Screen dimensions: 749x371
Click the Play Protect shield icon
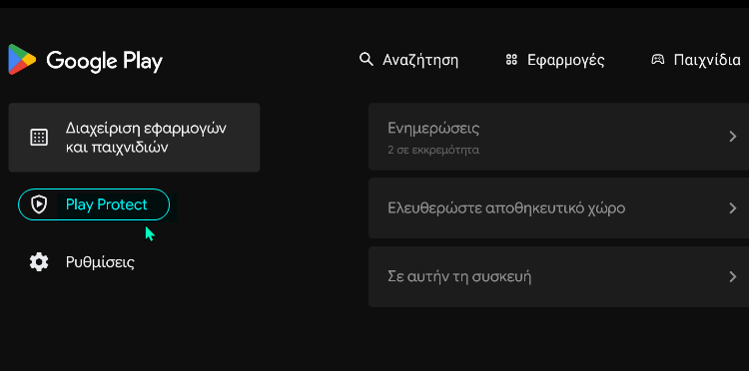(x=39, y=205)
